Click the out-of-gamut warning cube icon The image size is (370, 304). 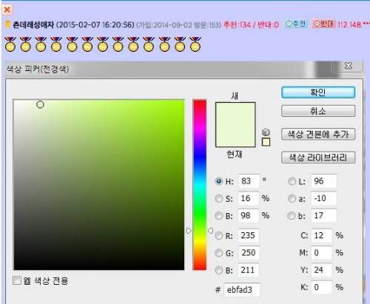[266, 132]
